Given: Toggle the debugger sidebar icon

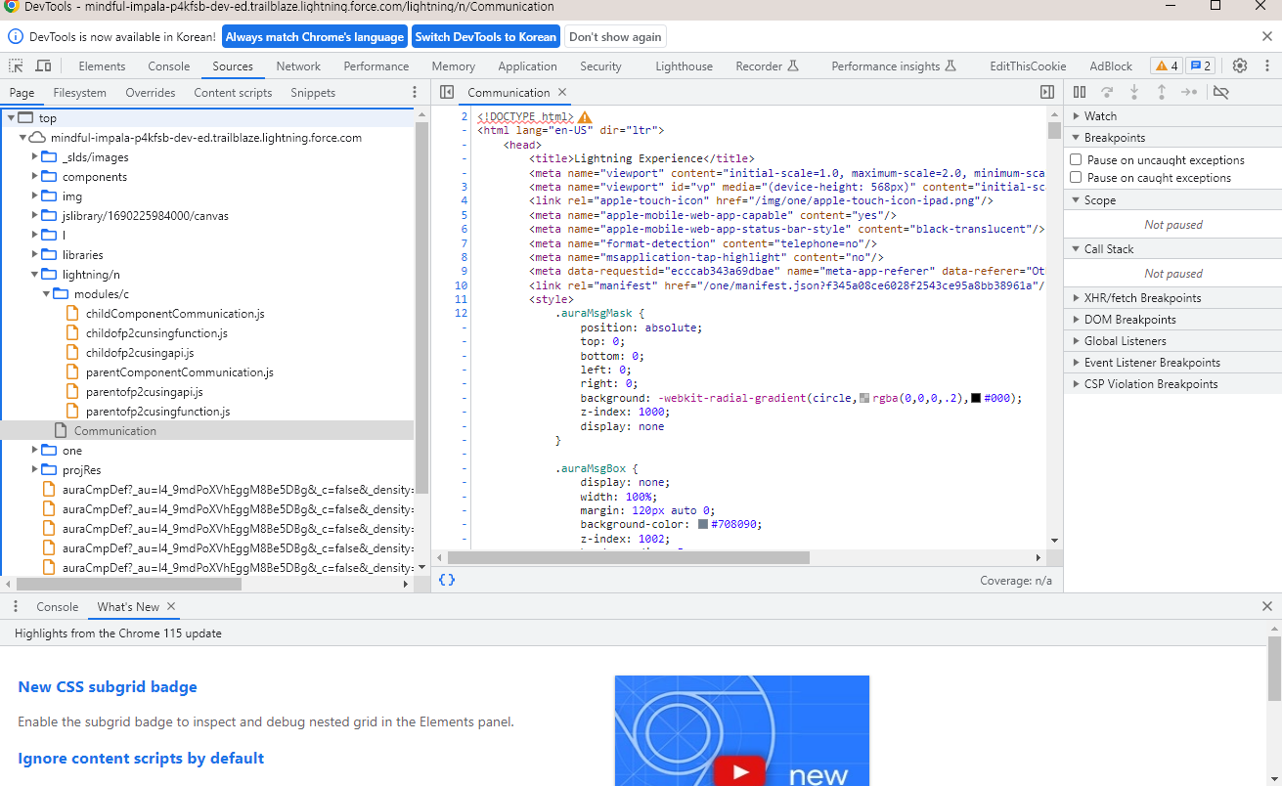Looking at the screenshot, I should point(1046,92).
